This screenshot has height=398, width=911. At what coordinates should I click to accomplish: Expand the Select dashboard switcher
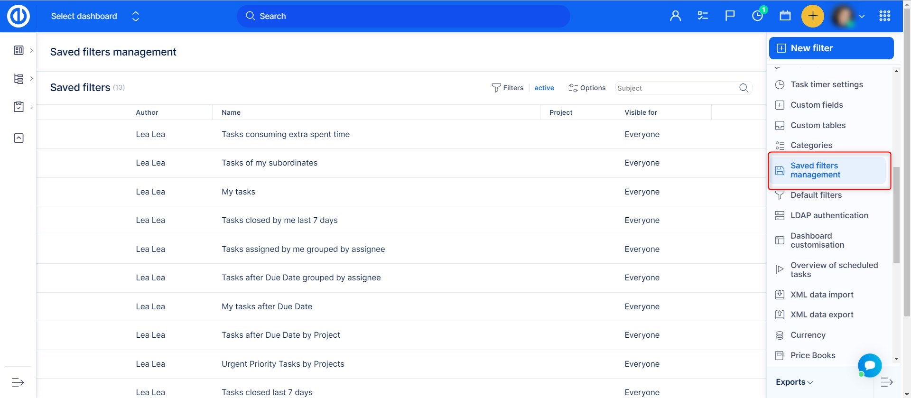point(135,16)
